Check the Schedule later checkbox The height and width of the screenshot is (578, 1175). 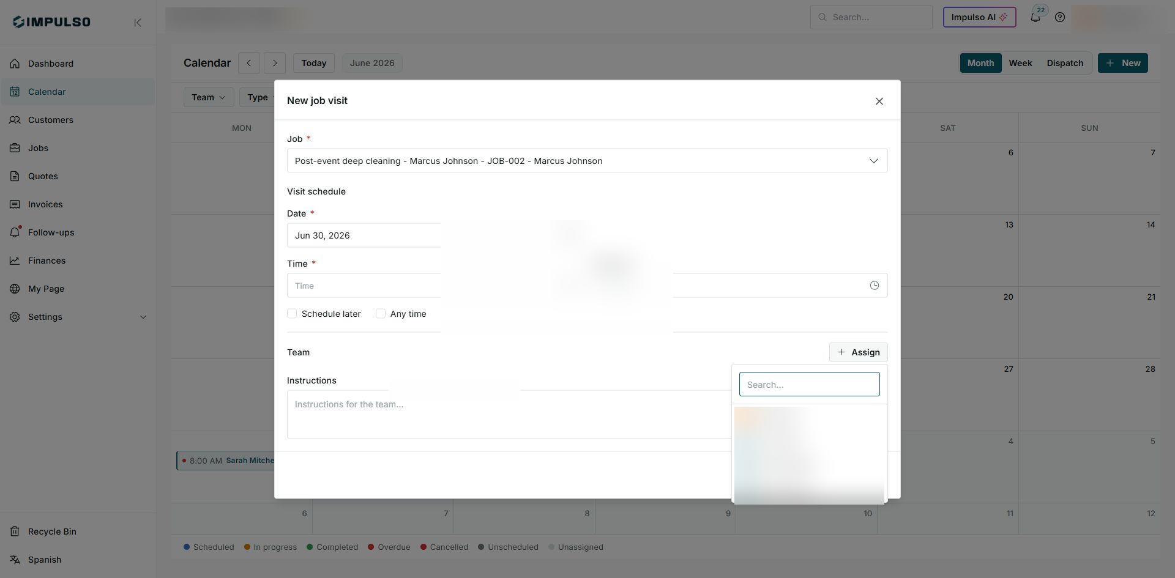coord(292,314)
